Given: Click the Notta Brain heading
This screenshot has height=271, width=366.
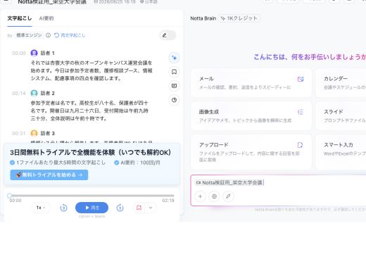Looking at the screenshot, I should pyautogui.click(x=203, y=18).
